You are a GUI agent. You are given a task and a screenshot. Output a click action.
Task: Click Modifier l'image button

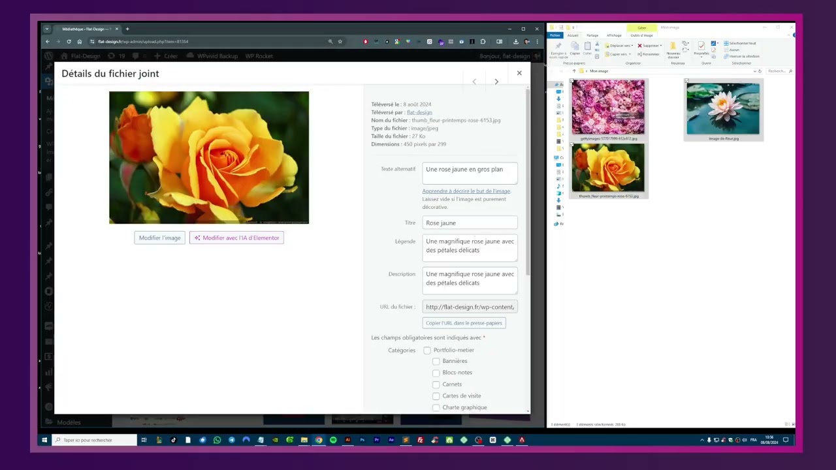coord(160,238)
